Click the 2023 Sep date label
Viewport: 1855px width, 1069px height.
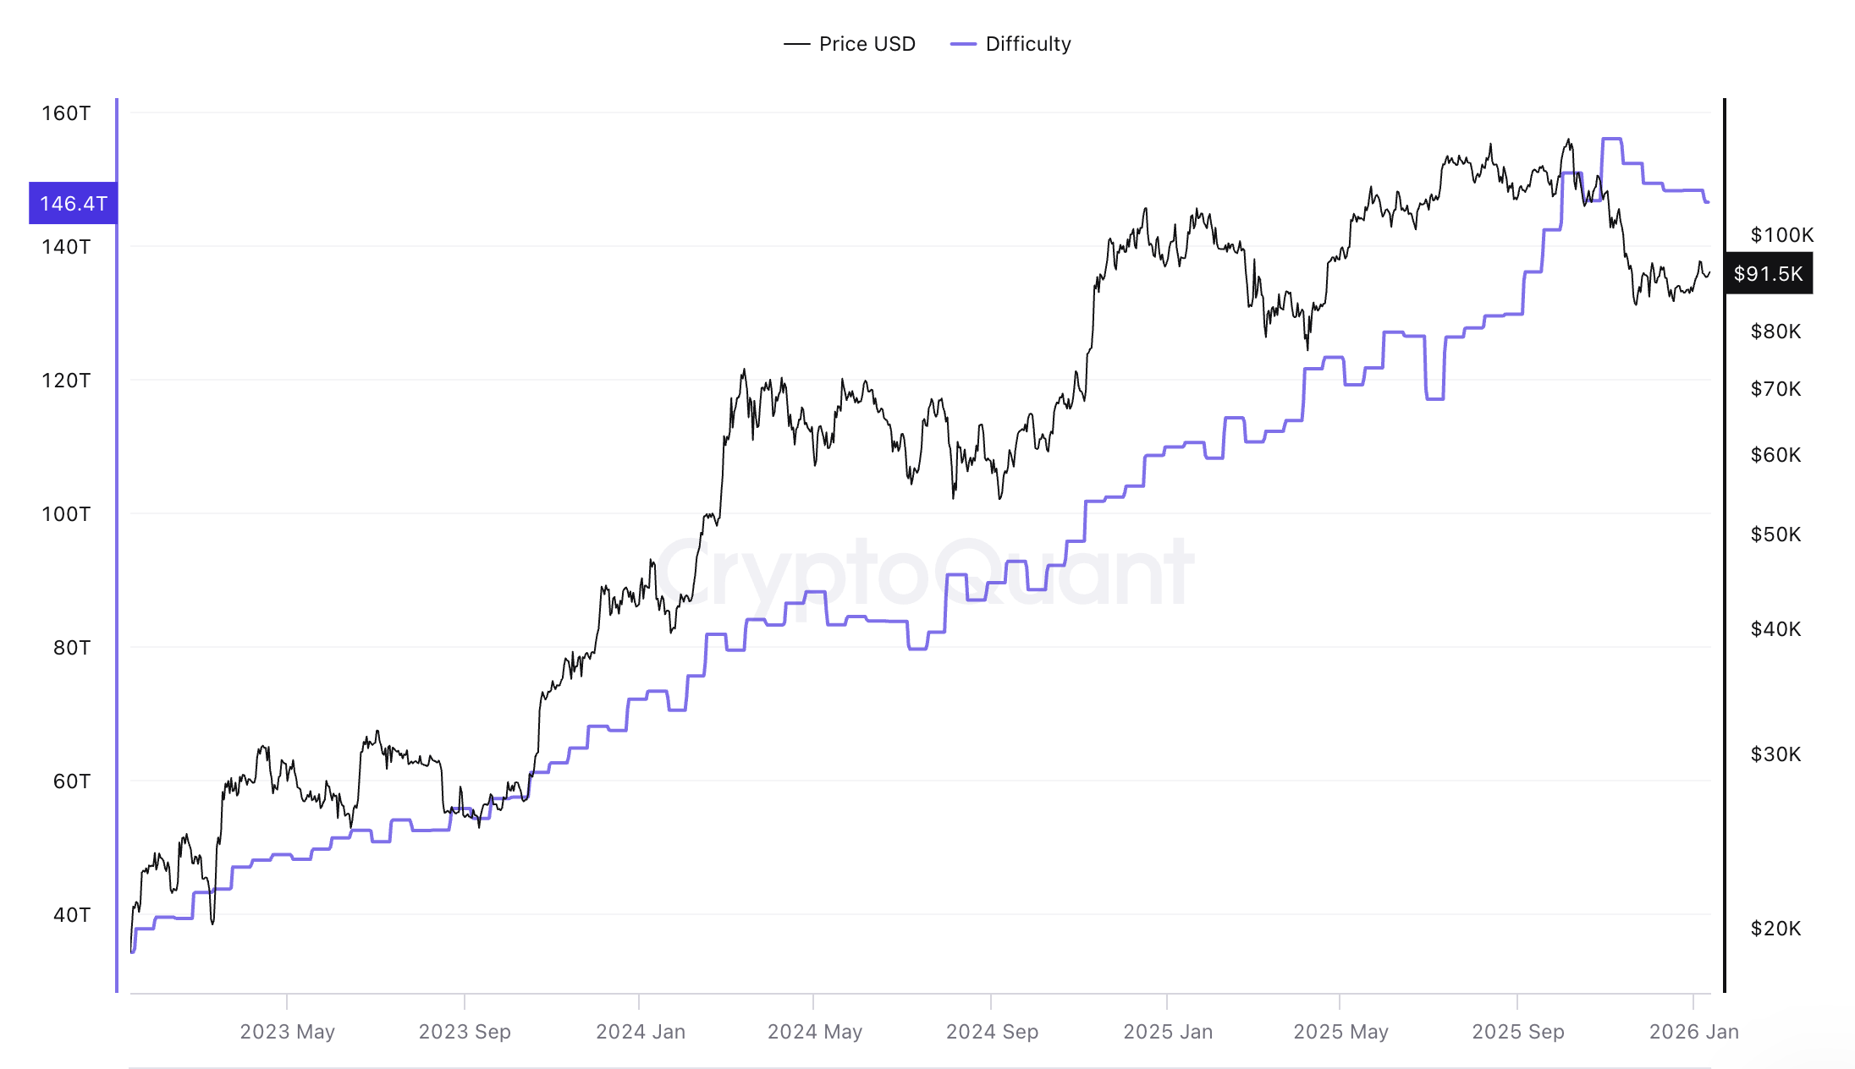(x=465, y=1032)
